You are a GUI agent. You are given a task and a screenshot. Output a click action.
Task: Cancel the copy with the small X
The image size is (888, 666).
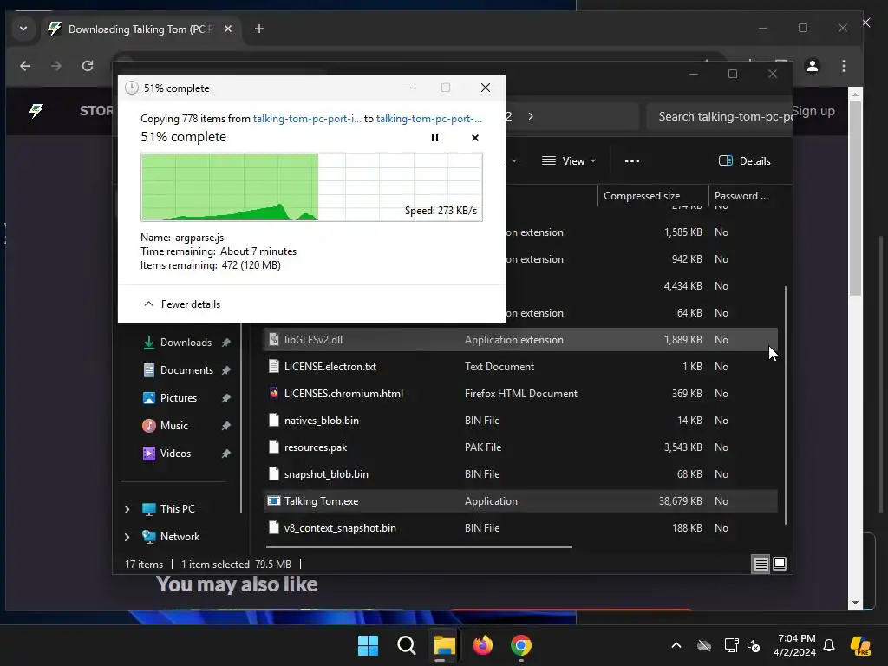pyautogui.click(x=474, y=138)
